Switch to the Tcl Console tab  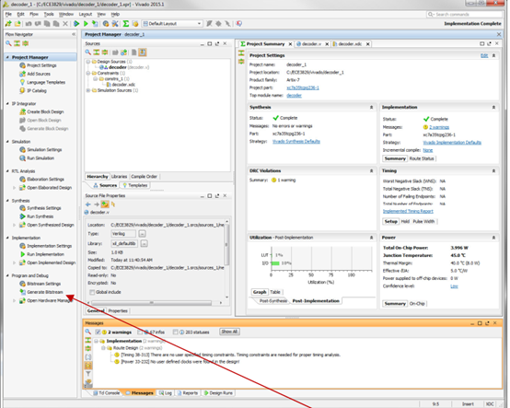(107, 393)
